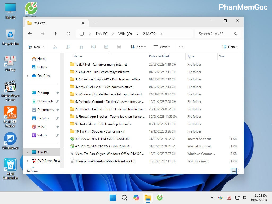
Task: Expand This PC in the navigation pane
Action: pyautogui.click(x=28, y=152)
